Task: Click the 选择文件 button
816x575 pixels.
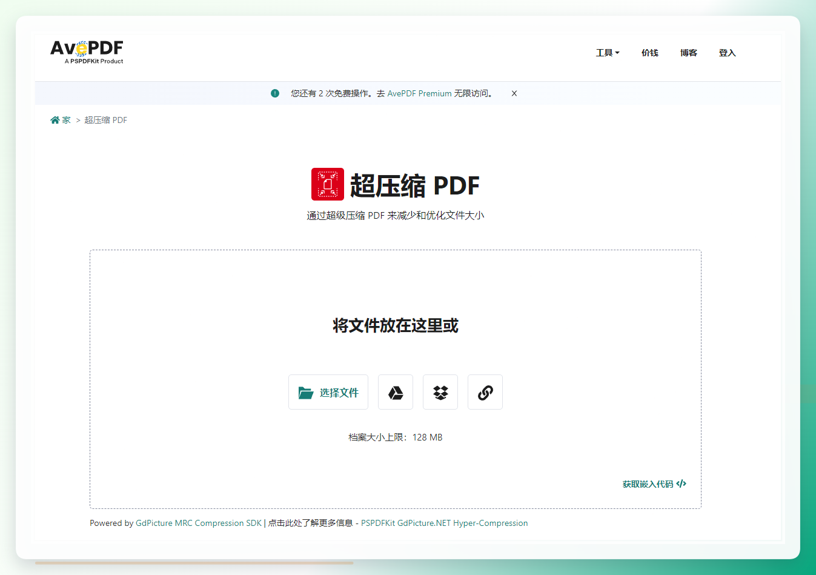Action: click(328, 392)
